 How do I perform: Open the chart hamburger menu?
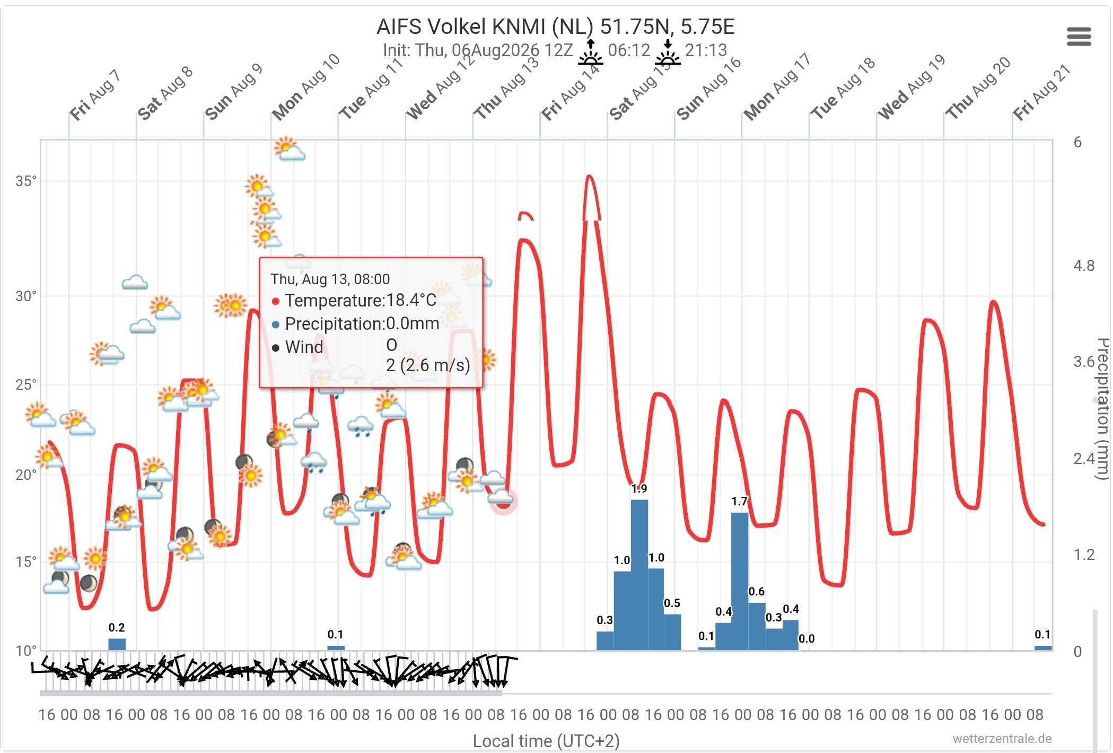click(1079, 37)
